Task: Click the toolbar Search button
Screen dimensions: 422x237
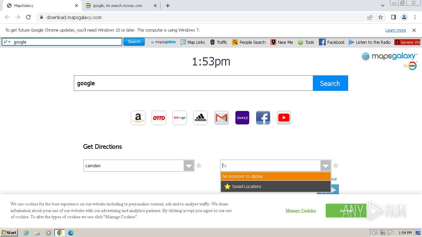Action: coord(134,42)
